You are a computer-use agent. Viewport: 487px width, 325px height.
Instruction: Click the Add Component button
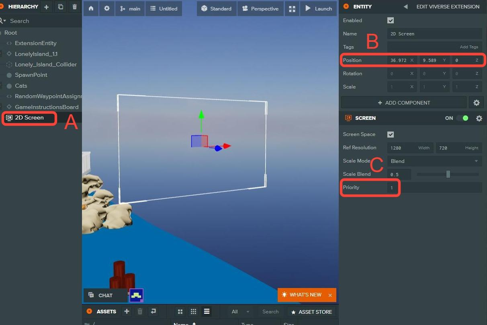pos(404,103)
